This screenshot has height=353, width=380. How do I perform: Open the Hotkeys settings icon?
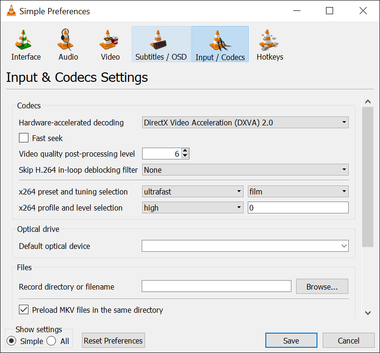point(269,44)
